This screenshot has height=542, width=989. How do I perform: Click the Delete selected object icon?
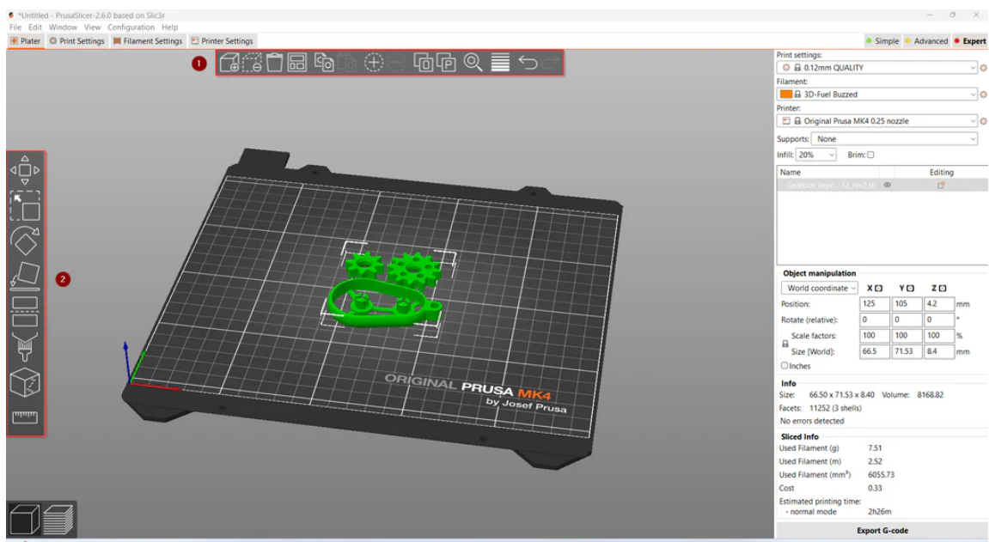click(252, 63)
